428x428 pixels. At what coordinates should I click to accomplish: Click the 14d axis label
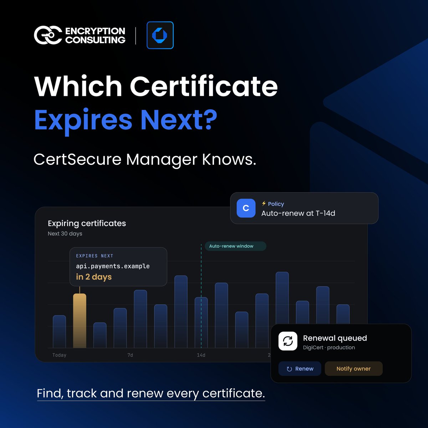click(201, 355)
